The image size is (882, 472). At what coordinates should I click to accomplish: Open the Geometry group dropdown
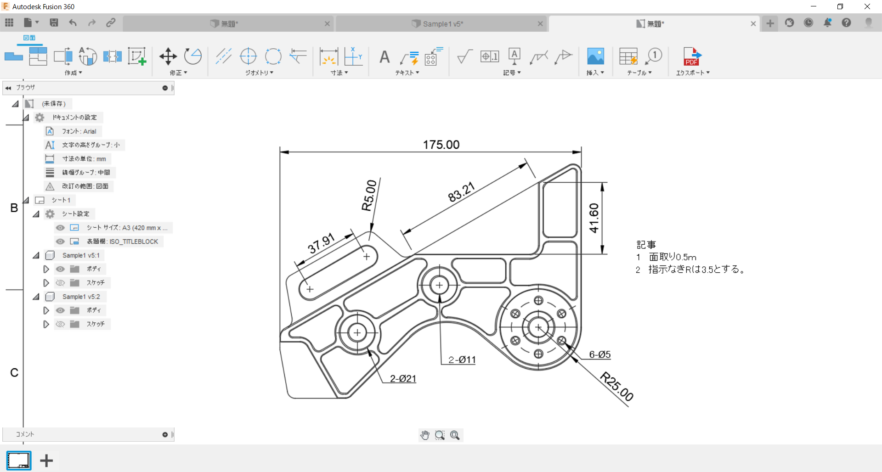point(259,73)
